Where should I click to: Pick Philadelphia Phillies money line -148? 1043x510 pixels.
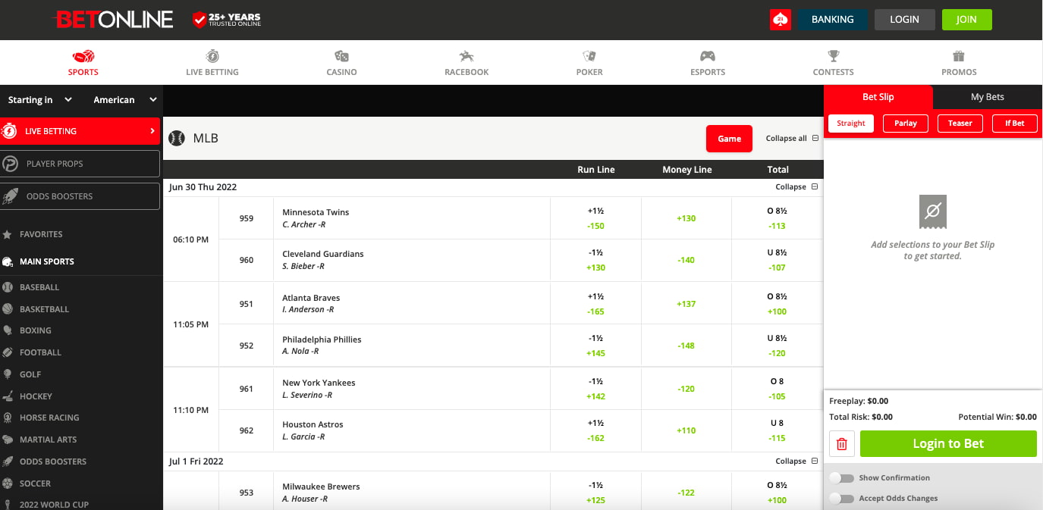pyautogui.click(x=686, y=346)
